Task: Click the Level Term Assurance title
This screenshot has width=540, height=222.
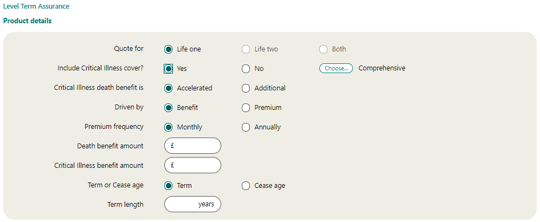Action: (36, 6)
